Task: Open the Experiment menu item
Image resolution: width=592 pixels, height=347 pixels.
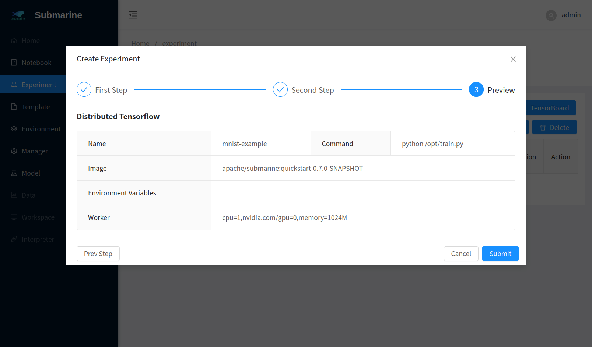Action: point(39,85)
